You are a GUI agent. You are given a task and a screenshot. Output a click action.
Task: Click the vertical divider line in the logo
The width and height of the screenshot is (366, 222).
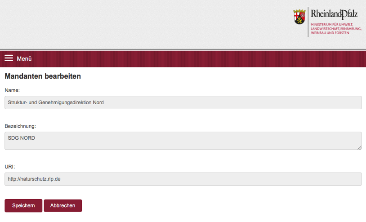tap(308, 22)
